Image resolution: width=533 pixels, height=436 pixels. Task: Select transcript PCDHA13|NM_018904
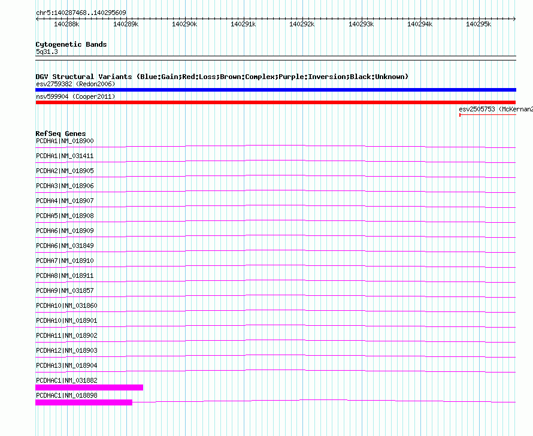(x=66, y=365)
